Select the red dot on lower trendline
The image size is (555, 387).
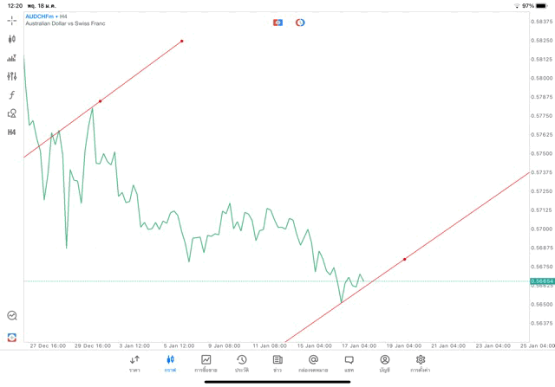(405, 259)
